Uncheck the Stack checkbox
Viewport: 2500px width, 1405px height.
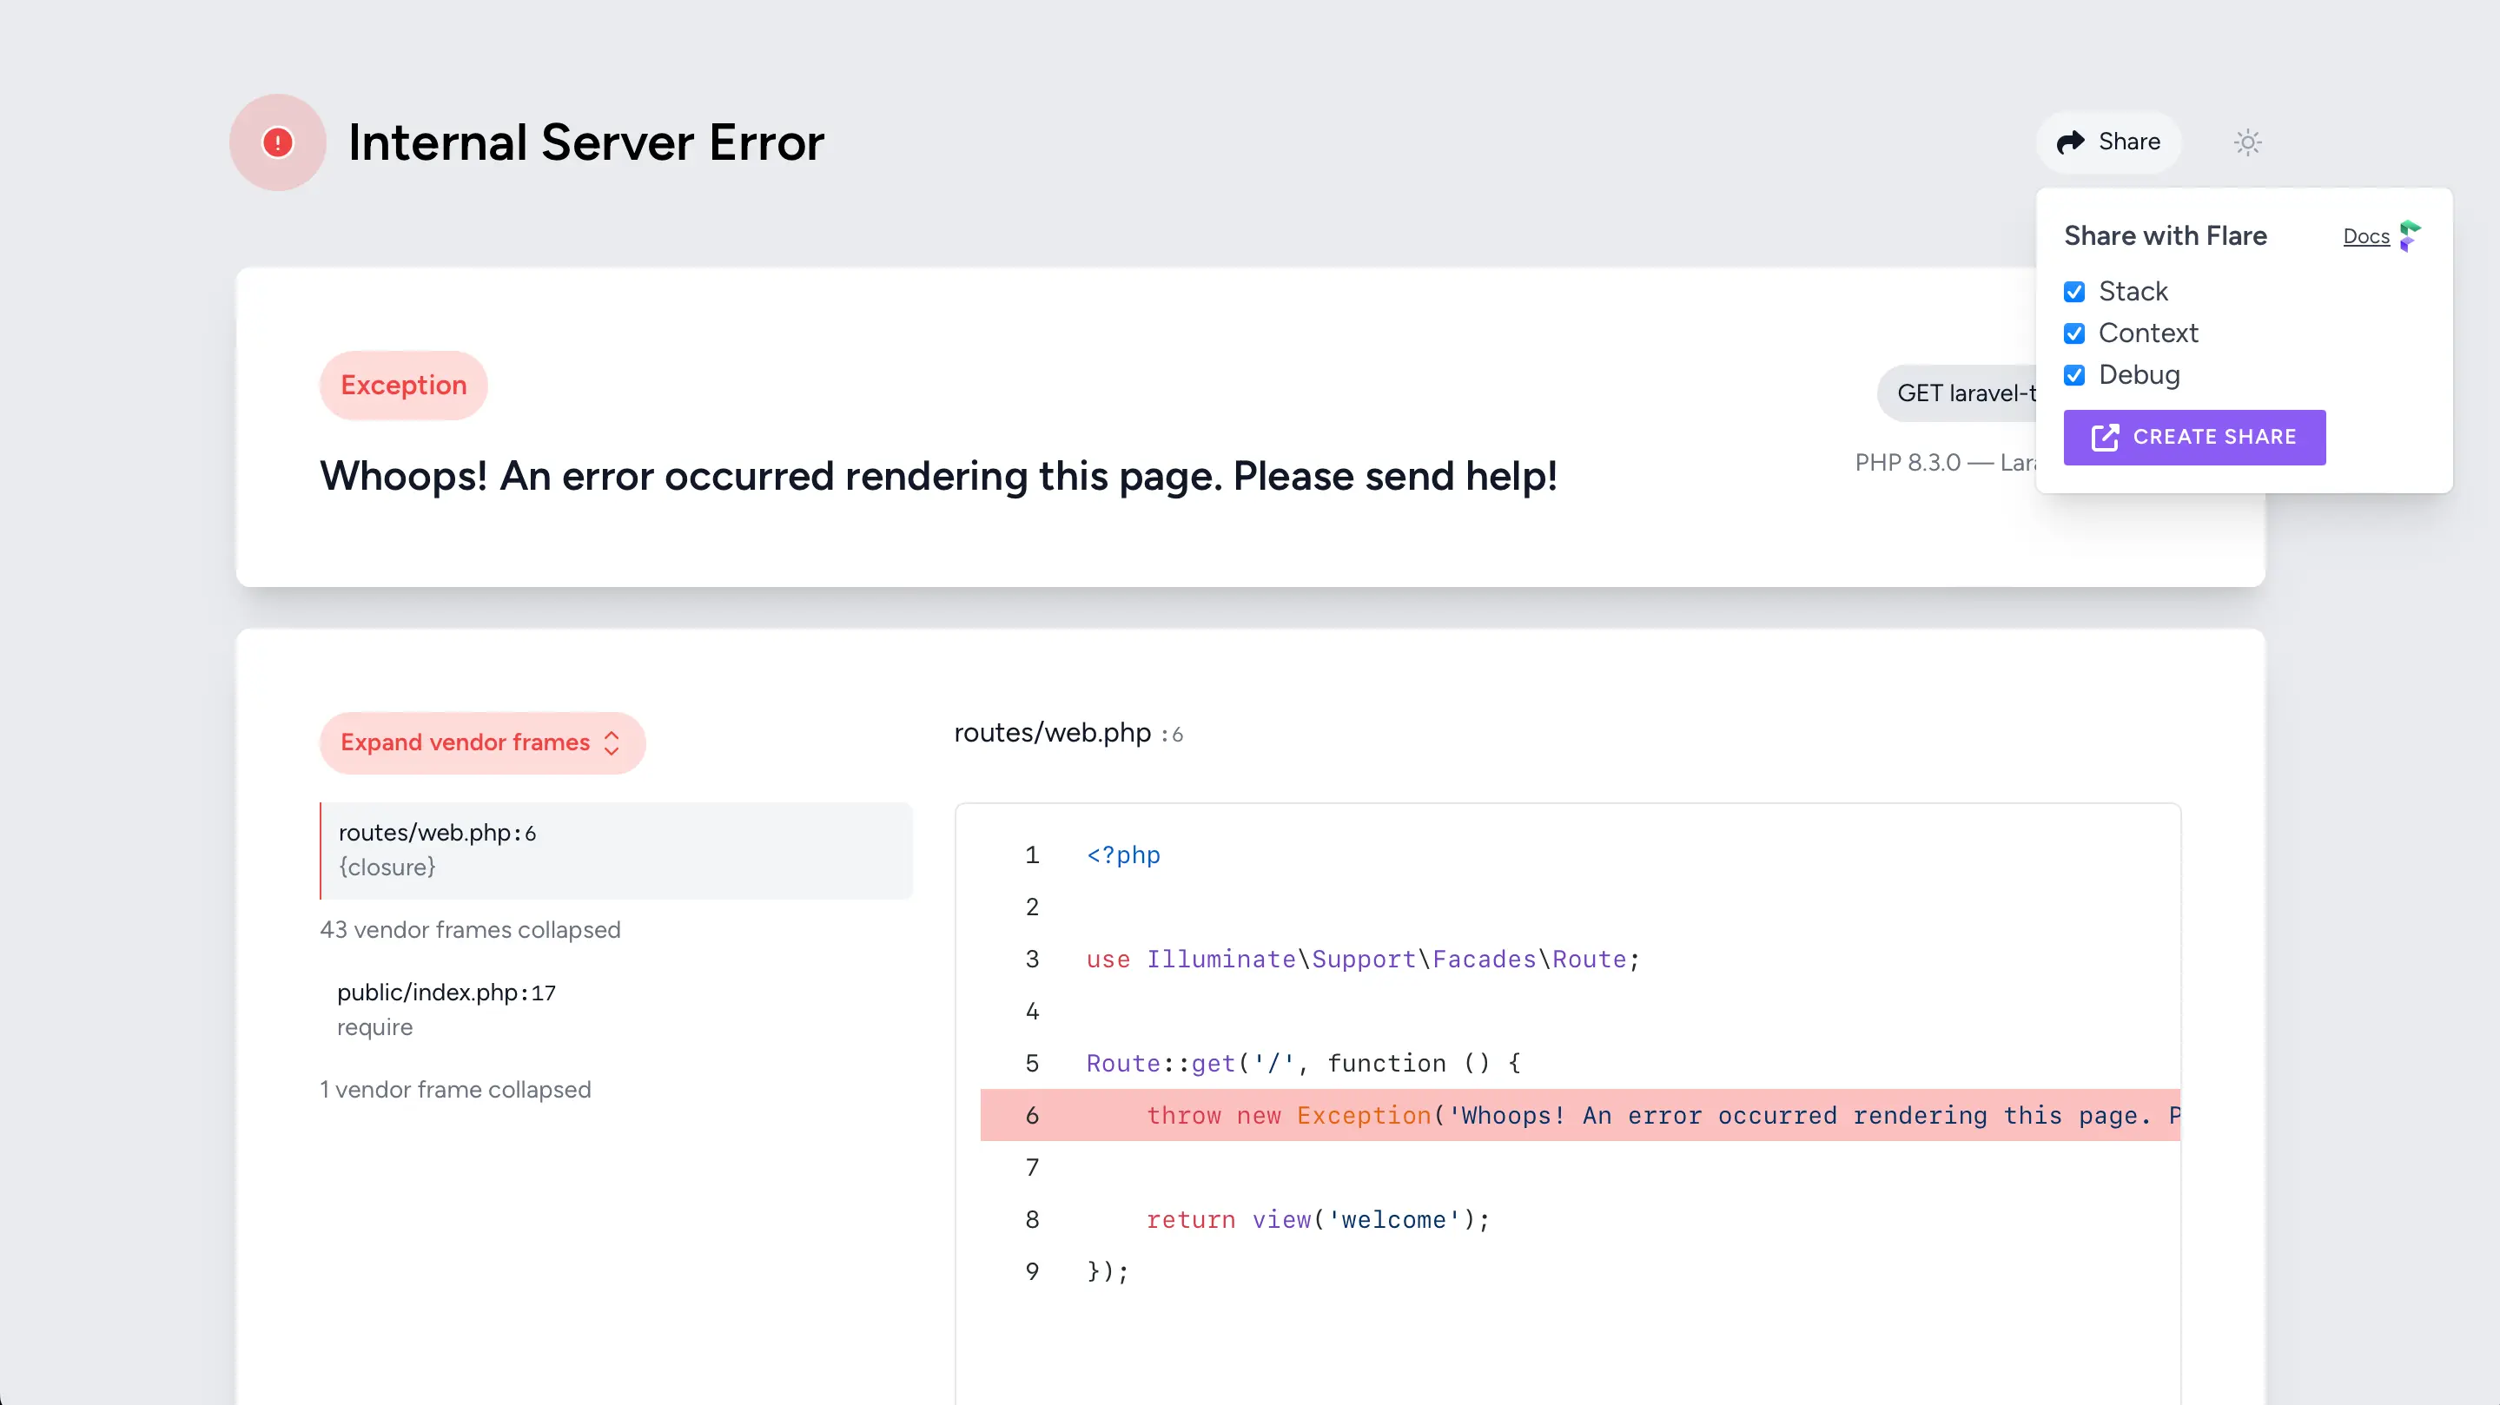[2074, 292]
